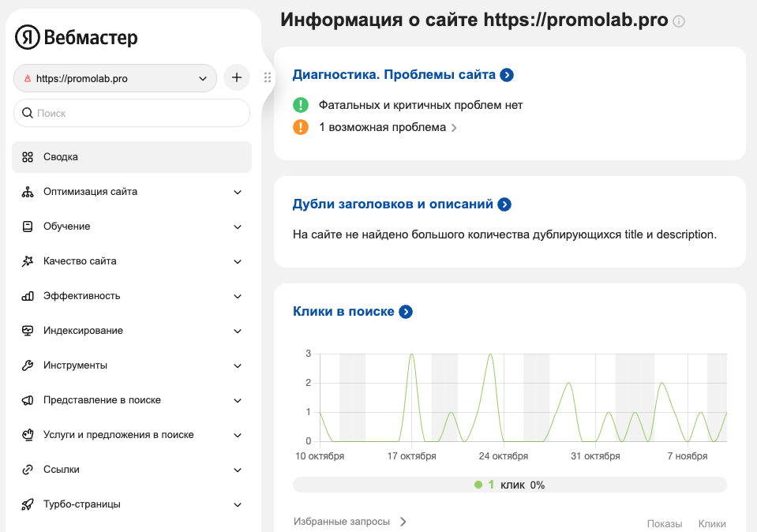757x532 pixels.
Task: Click the 17 октября peak on chart
Action: coord(411,354)
